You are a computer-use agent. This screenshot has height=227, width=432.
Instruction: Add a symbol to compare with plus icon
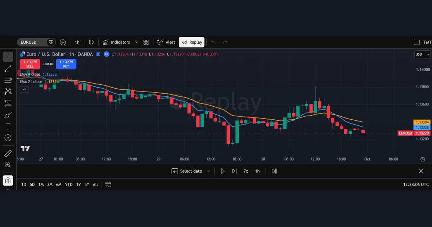click(x=63, y=42)
